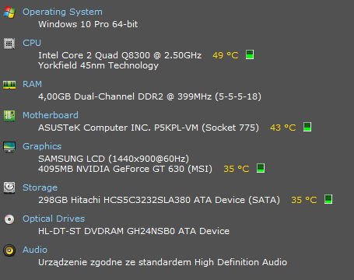Click the RAM memory stick icon
354x280 pixels.
click(9, 85)
